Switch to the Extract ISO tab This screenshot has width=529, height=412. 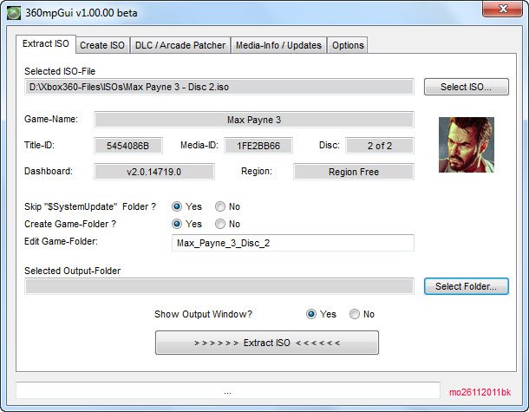[46, 44]
